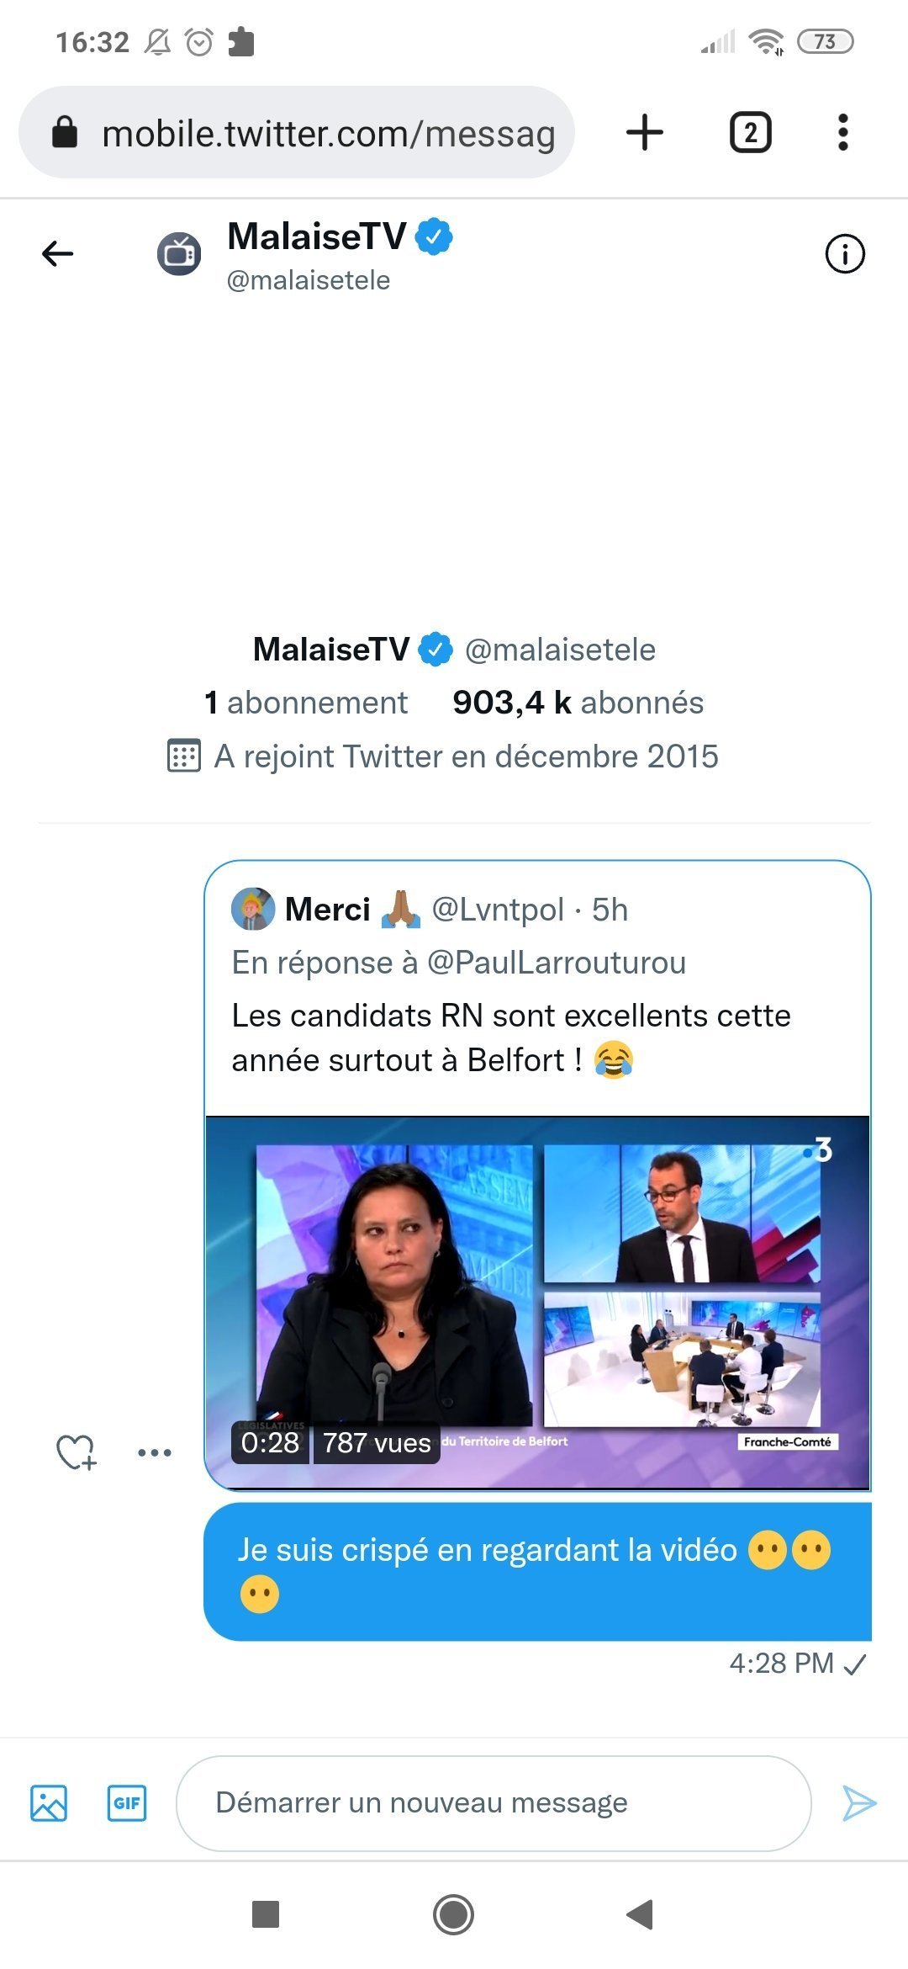
Task: Attach a photo with image icon
Action: (x=49, y=1803)
